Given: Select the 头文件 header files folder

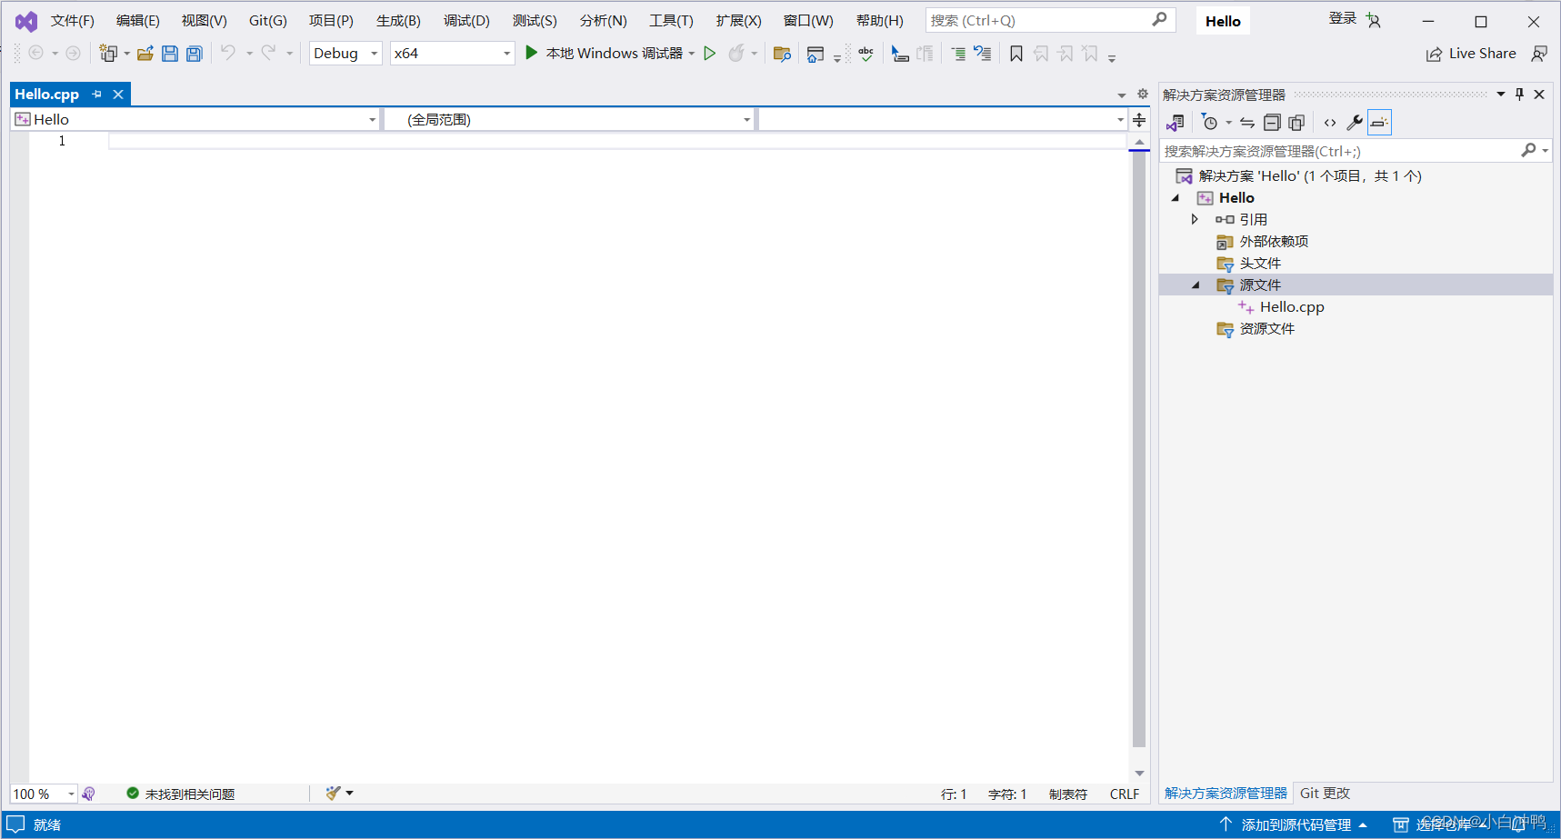Looking at the screenshot, I should [1259, 264].
